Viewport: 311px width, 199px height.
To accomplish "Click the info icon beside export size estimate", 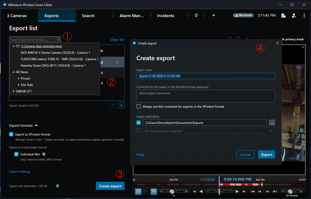I will [x=57, y=186].
